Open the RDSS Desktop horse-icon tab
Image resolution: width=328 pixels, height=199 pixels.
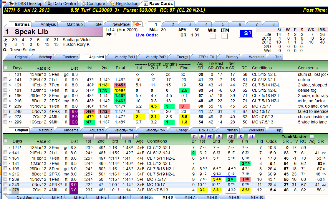pos(26,4)
